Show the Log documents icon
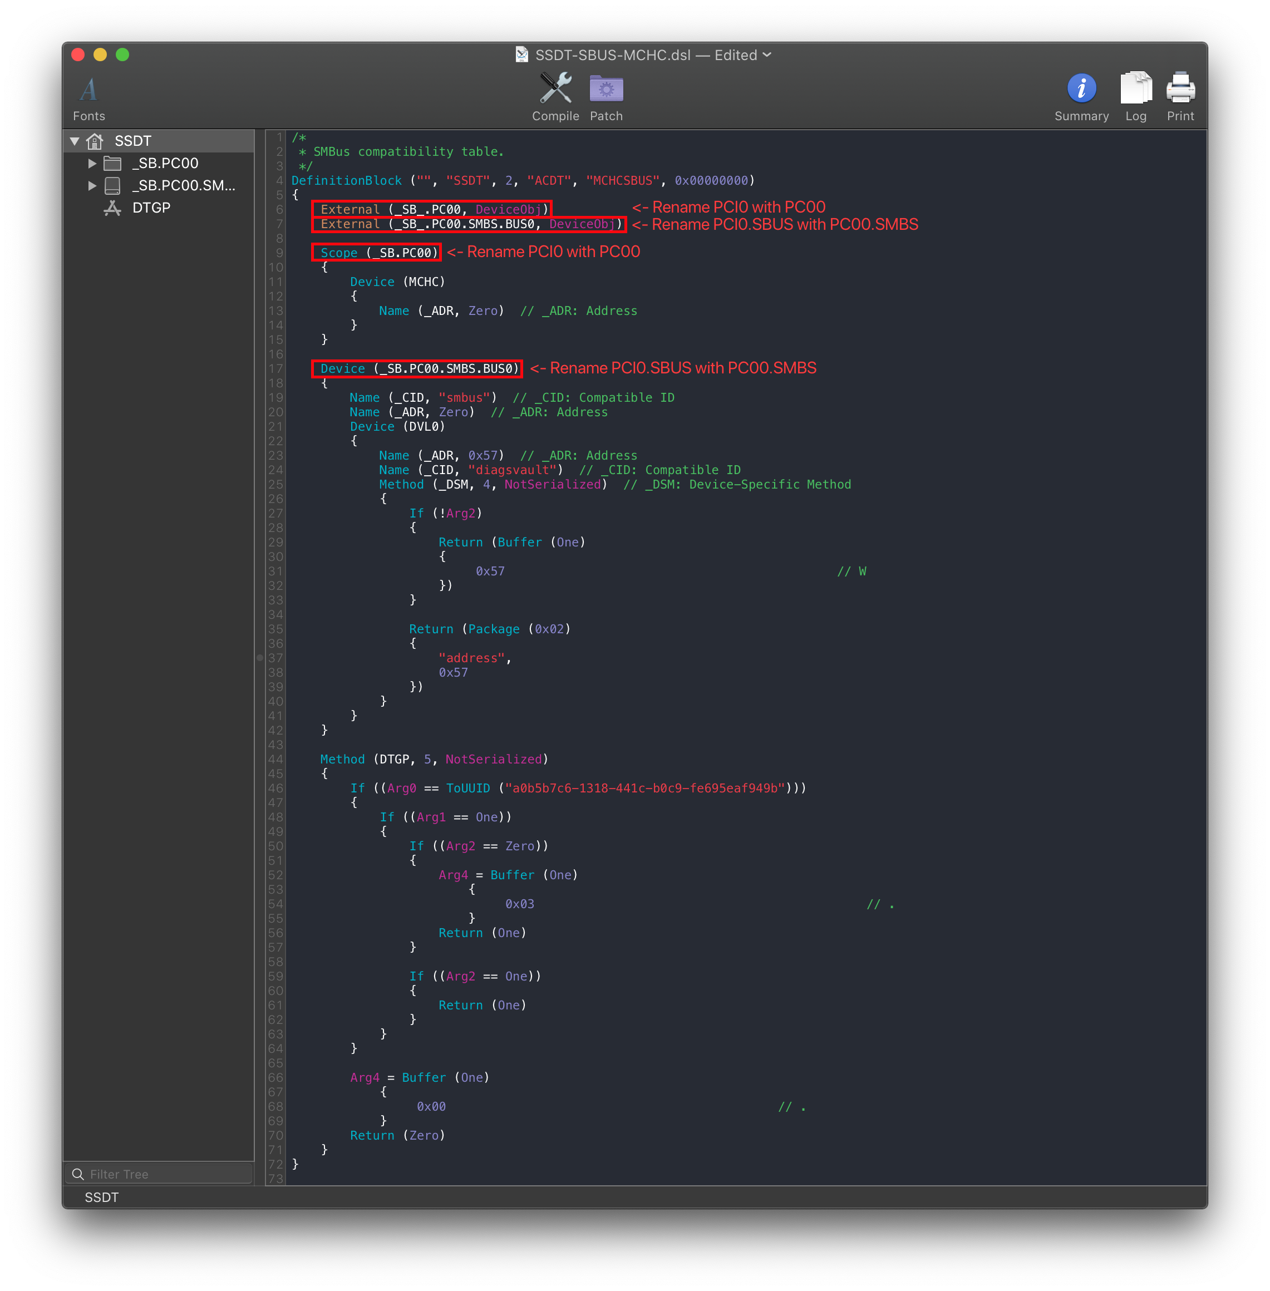 click(x=1135, y=88)
